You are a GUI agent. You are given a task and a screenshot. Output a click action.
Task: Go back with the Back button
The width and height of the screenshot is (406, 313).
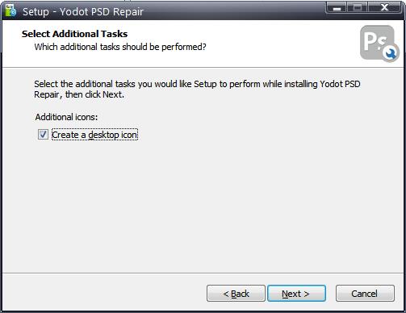click(236, 294)
